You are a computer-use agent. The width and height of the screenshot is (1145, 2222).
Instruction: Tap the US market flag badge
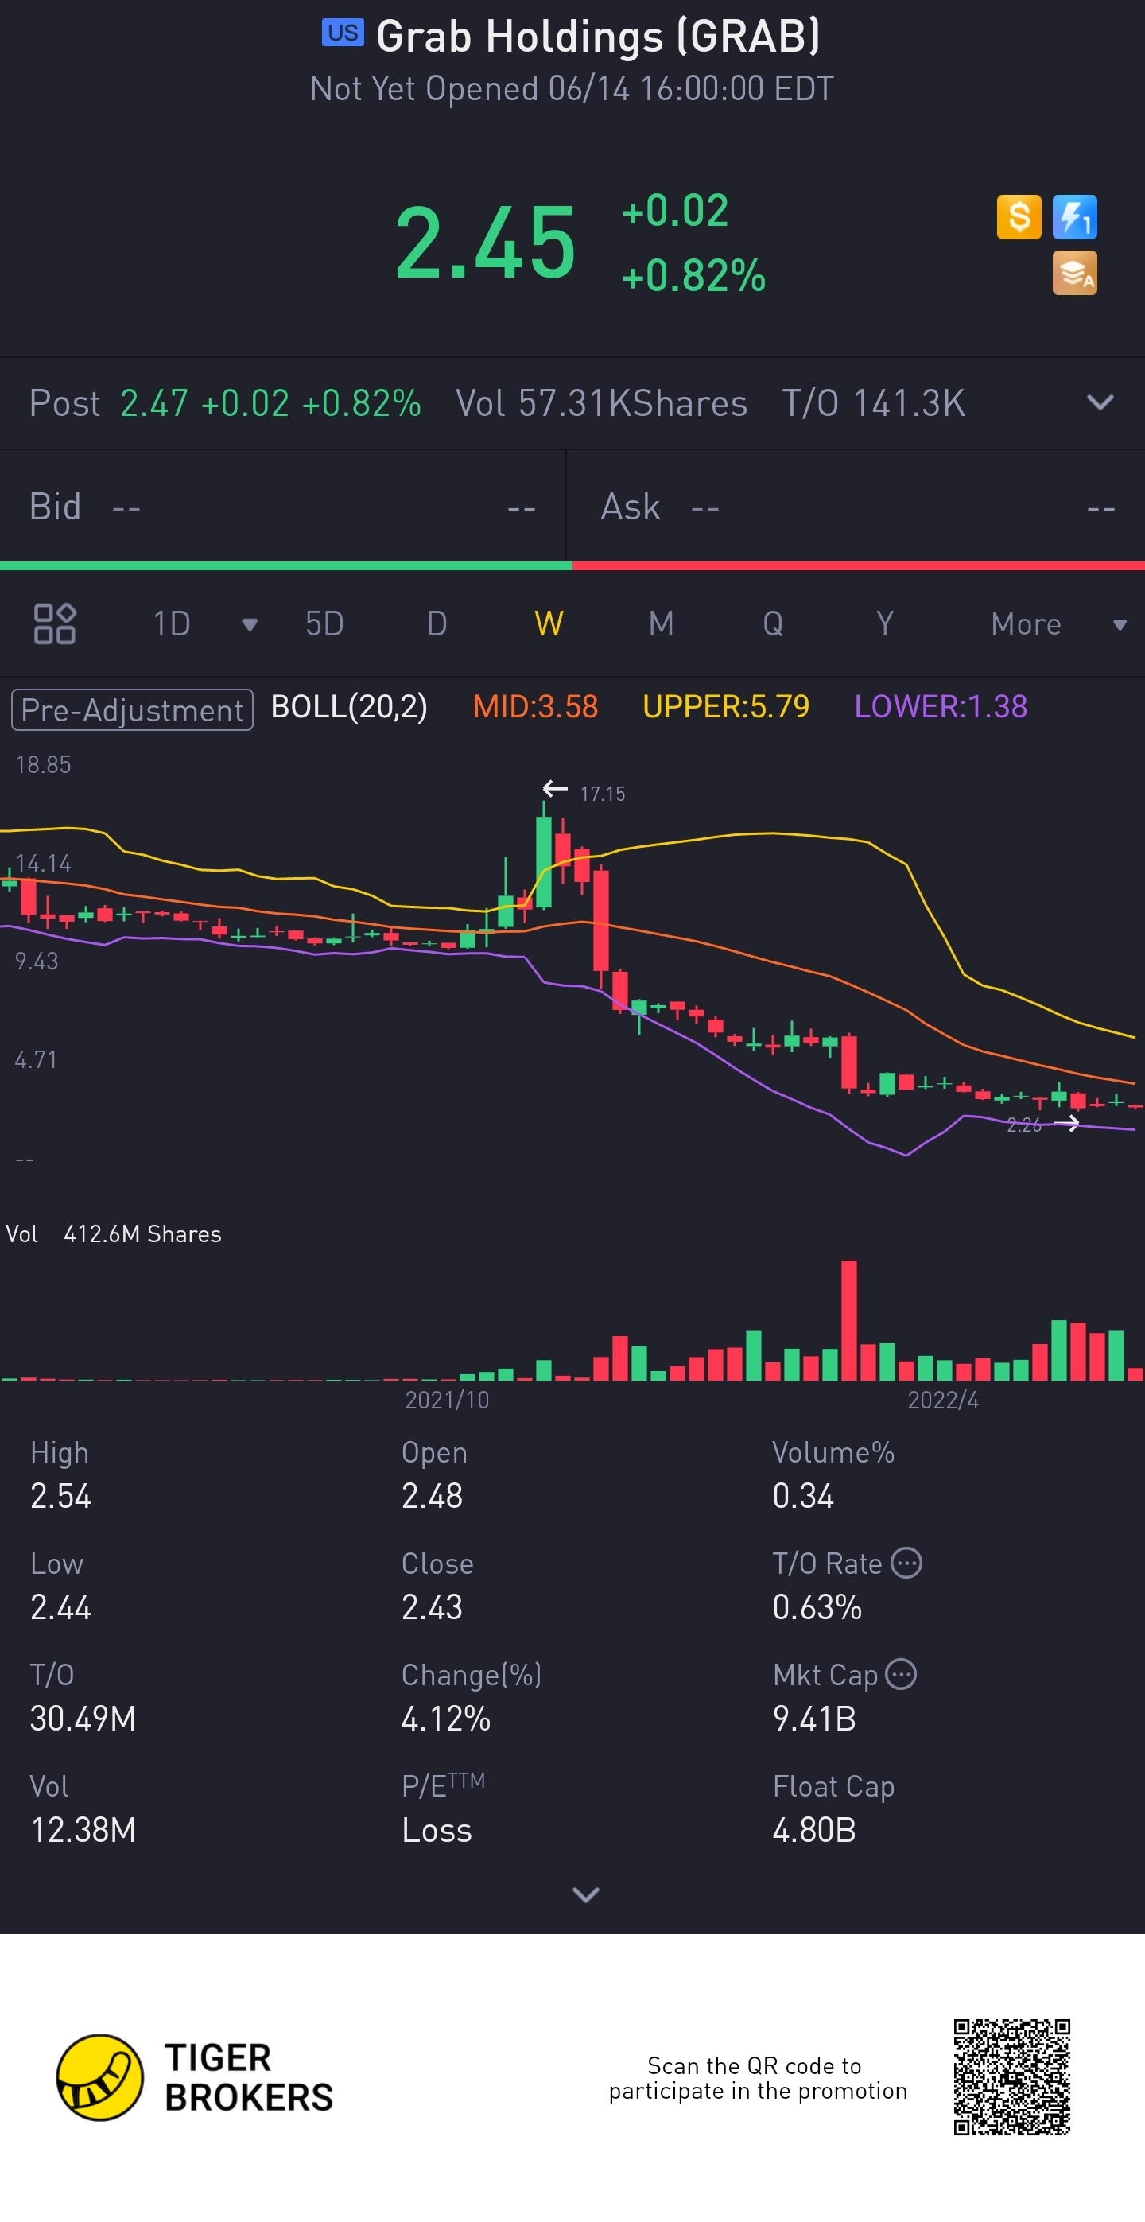[x=342, y=33]
